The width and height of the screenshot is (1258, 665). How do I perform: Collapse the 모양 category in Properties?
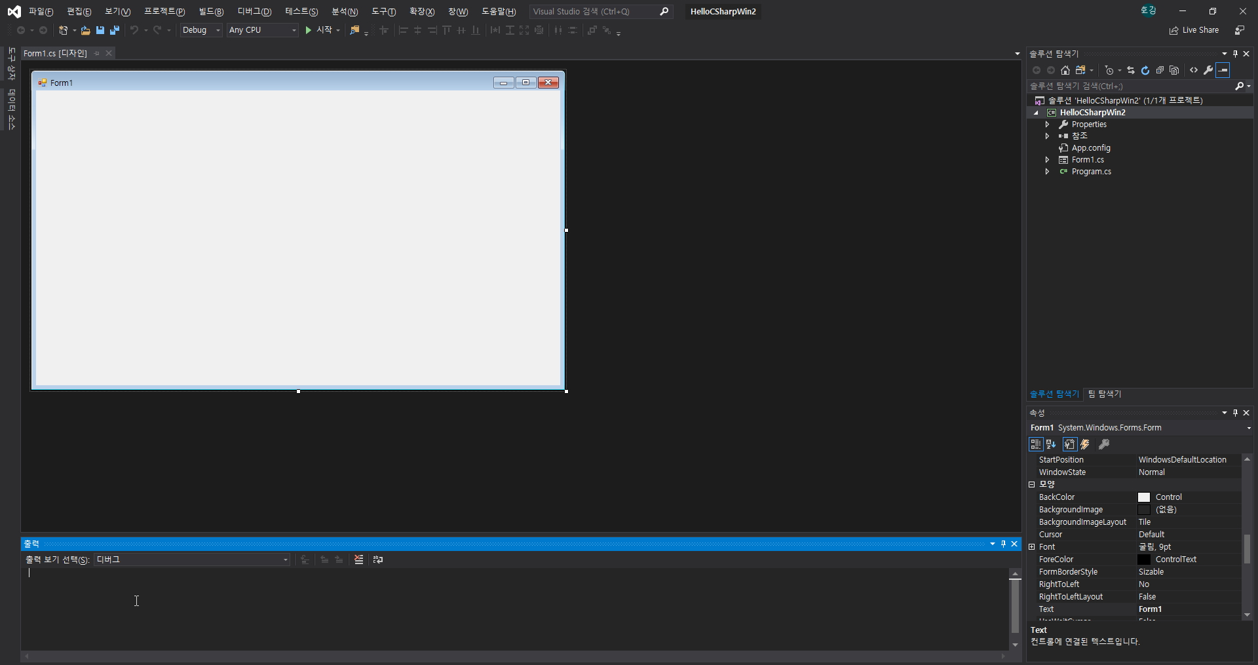[1032, 485]
